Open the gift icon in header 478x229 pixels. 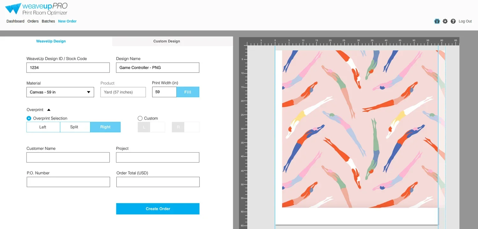click(437, 21)
